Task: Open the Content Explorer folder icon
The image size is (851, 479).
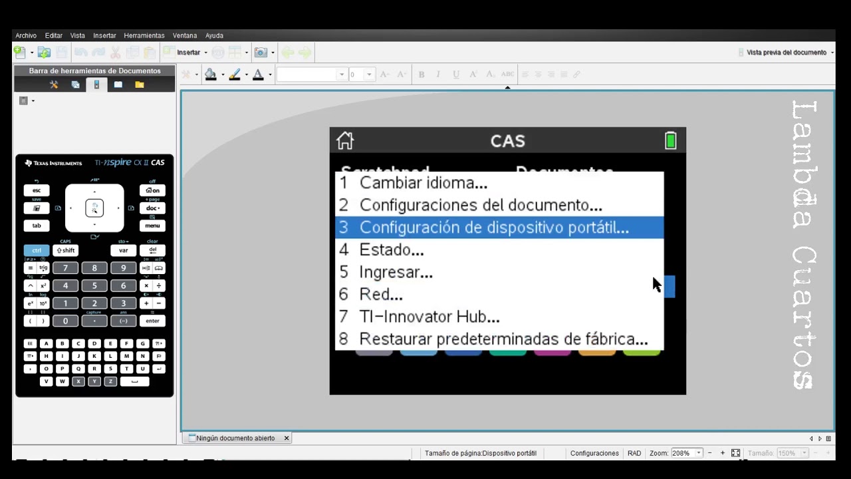Action: coord(139,84)
